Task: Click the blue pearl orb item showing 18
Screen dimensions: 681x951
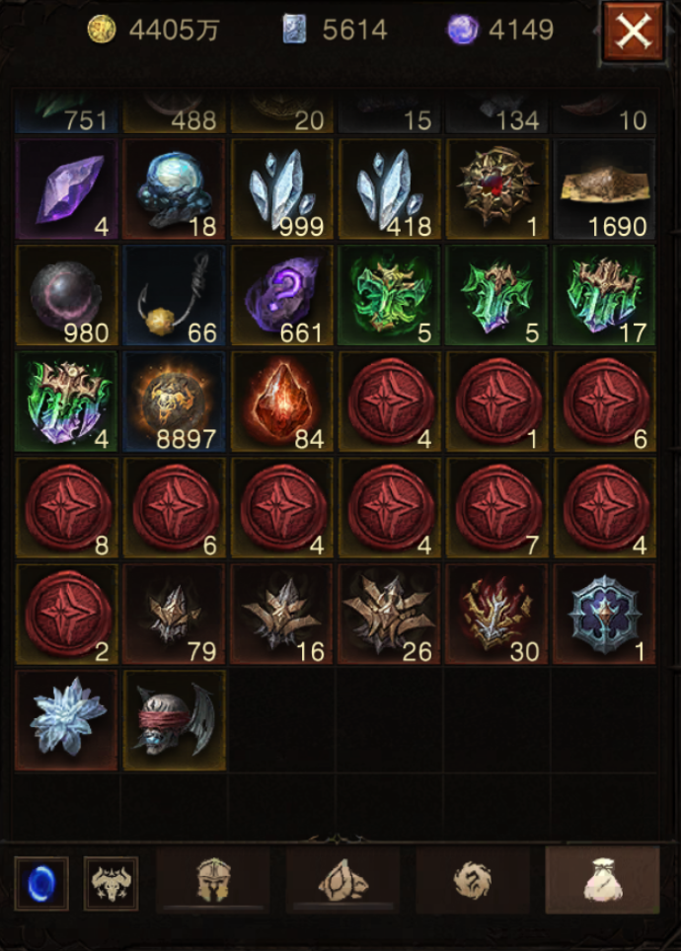Action: pyautogui.click(x=174, y=189)
